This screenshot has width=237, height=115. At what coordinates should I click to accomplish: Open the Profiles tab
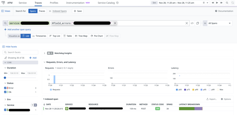54,3
